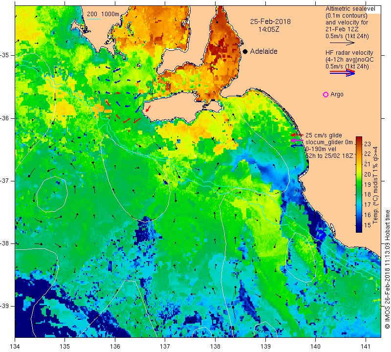Select the colorbar tick value 23
Image resolution: width=391 pixels, height=352 pixels.
368,144
